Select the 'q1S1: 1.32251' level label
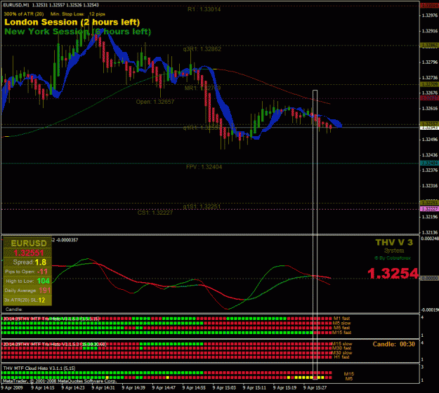Screen dimensions: 439x393 coord(202,207)
